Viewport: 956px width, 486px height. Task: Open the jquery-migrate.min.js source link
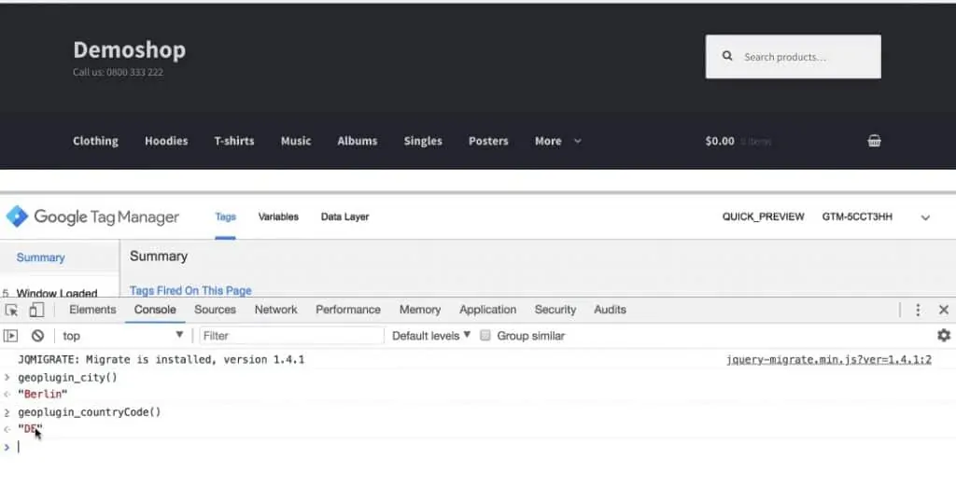[x=829, y=359]
